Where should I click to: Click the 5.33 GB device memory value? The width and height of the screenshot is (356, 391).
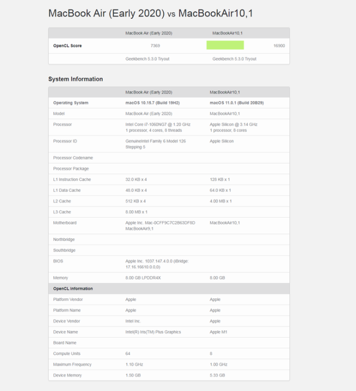(x=217, y=375)
